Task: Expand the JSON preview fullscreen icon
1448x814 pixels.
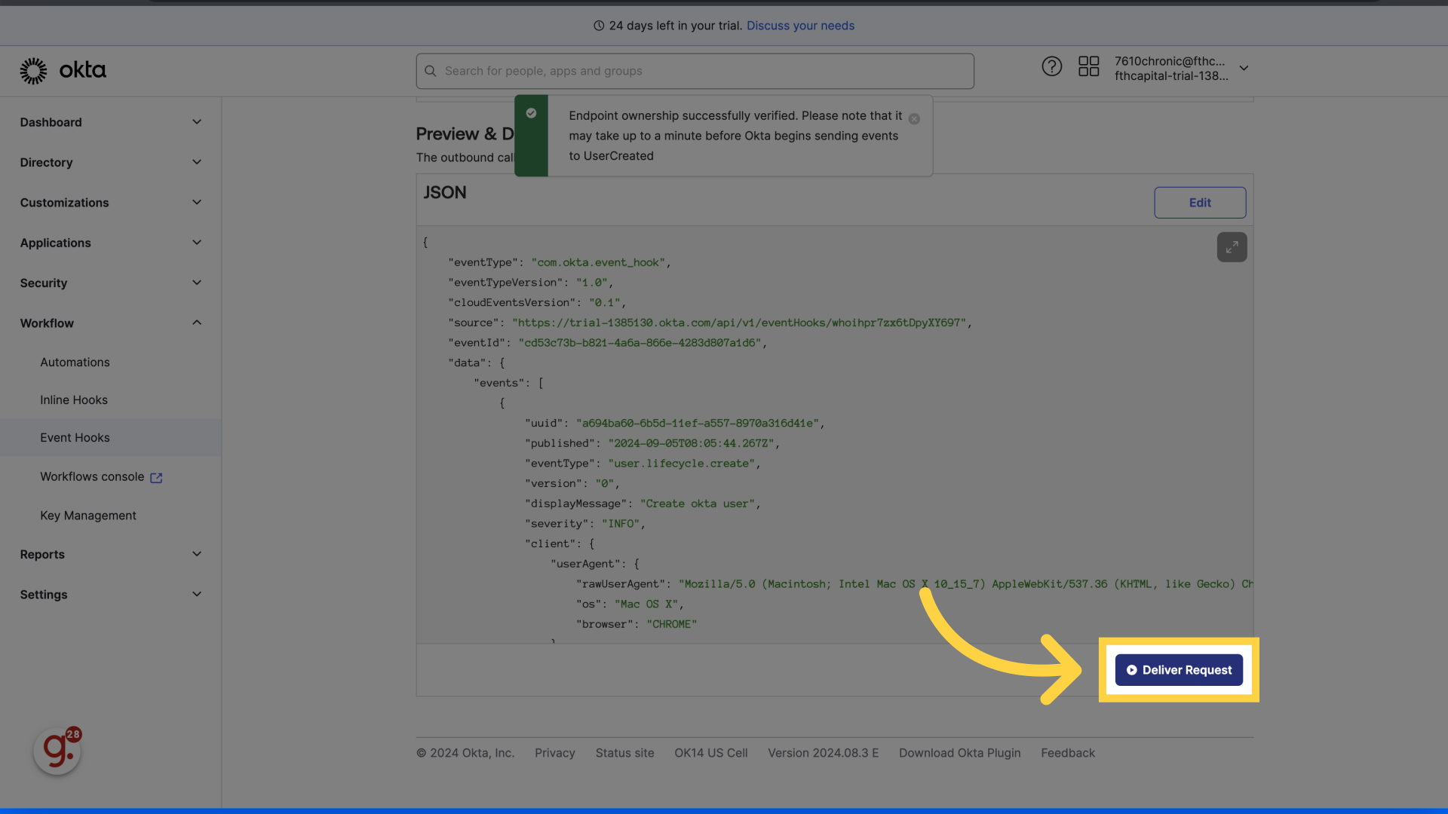Action: (x=1232, y=247)
